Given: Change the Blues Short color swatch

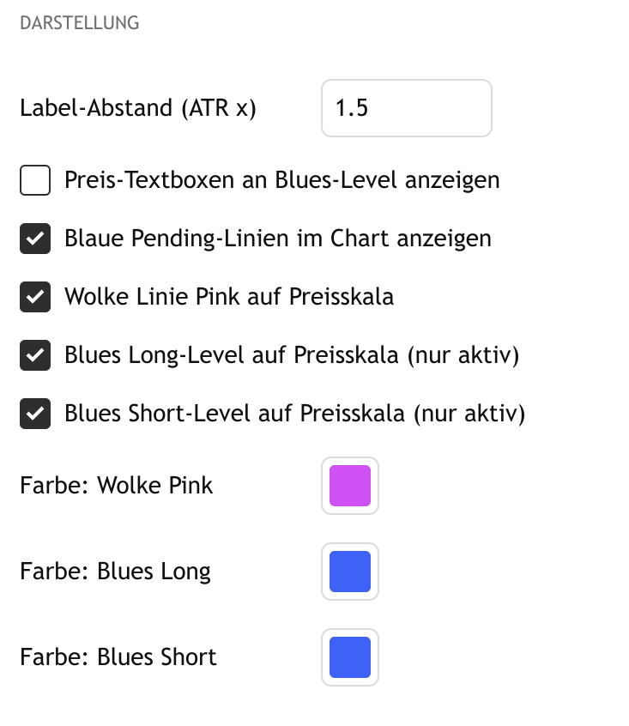Looking at the screenshot, I should (x=350, y=657).
